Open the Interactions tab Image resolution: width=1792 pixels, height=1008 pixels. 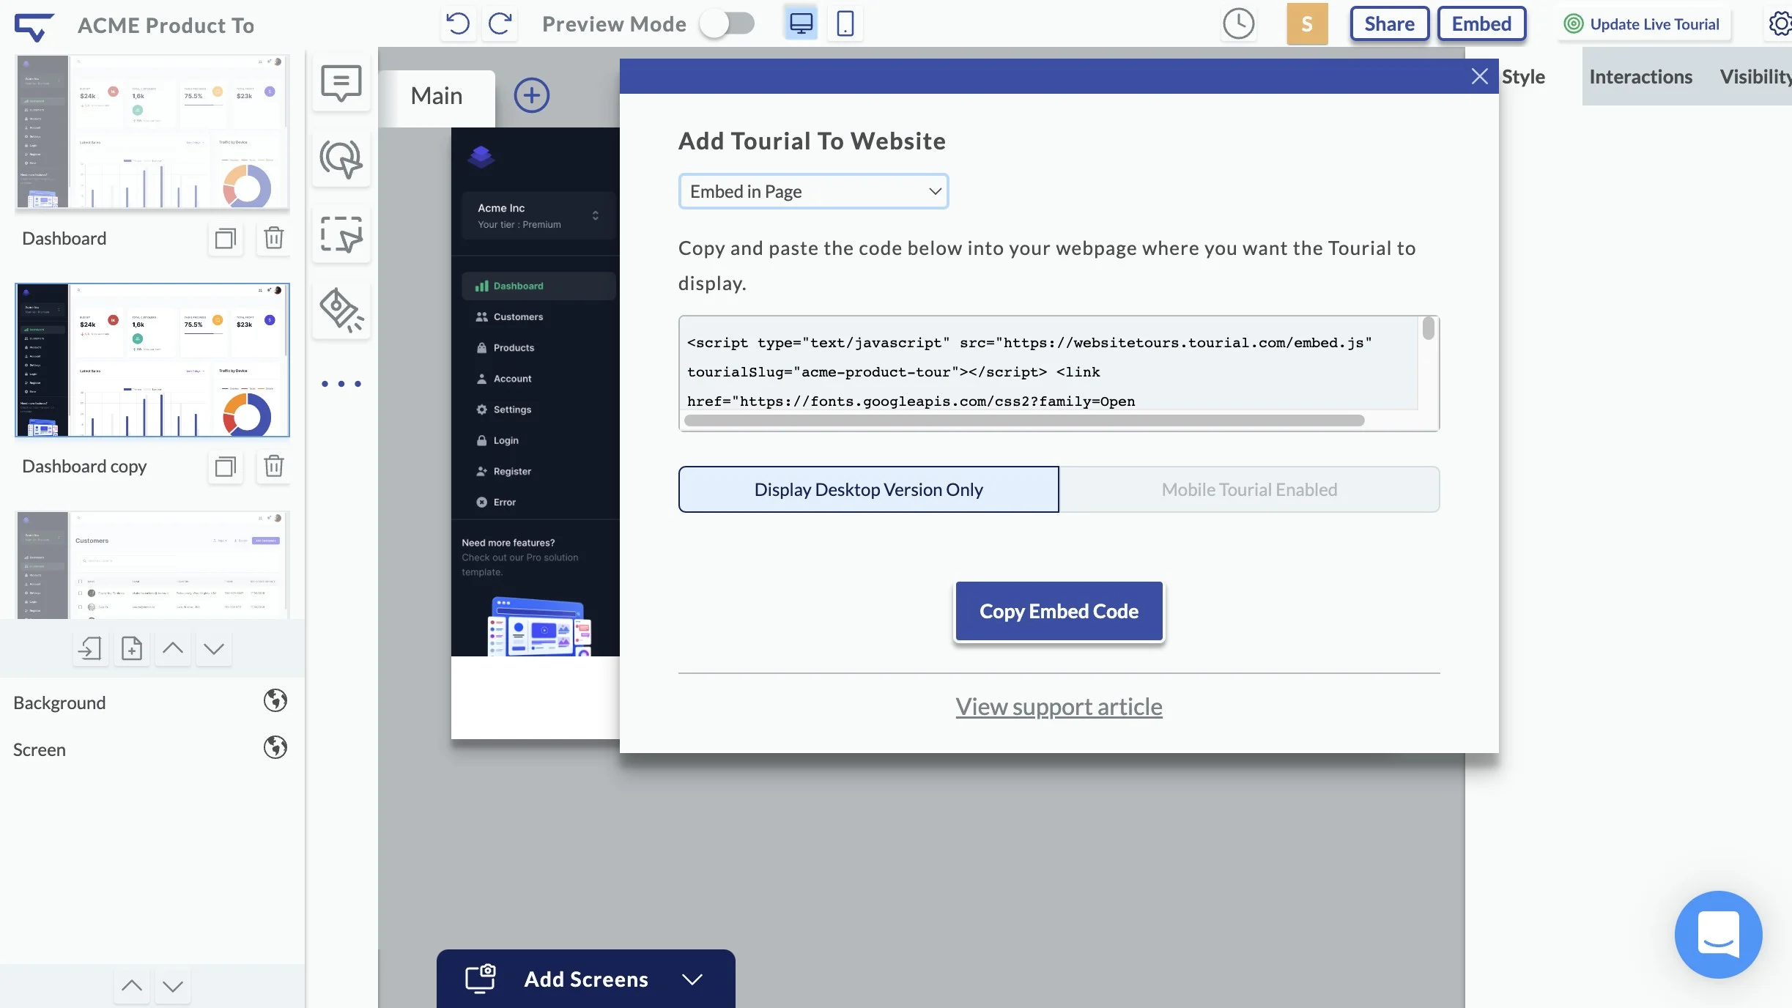pos(1640,77)
